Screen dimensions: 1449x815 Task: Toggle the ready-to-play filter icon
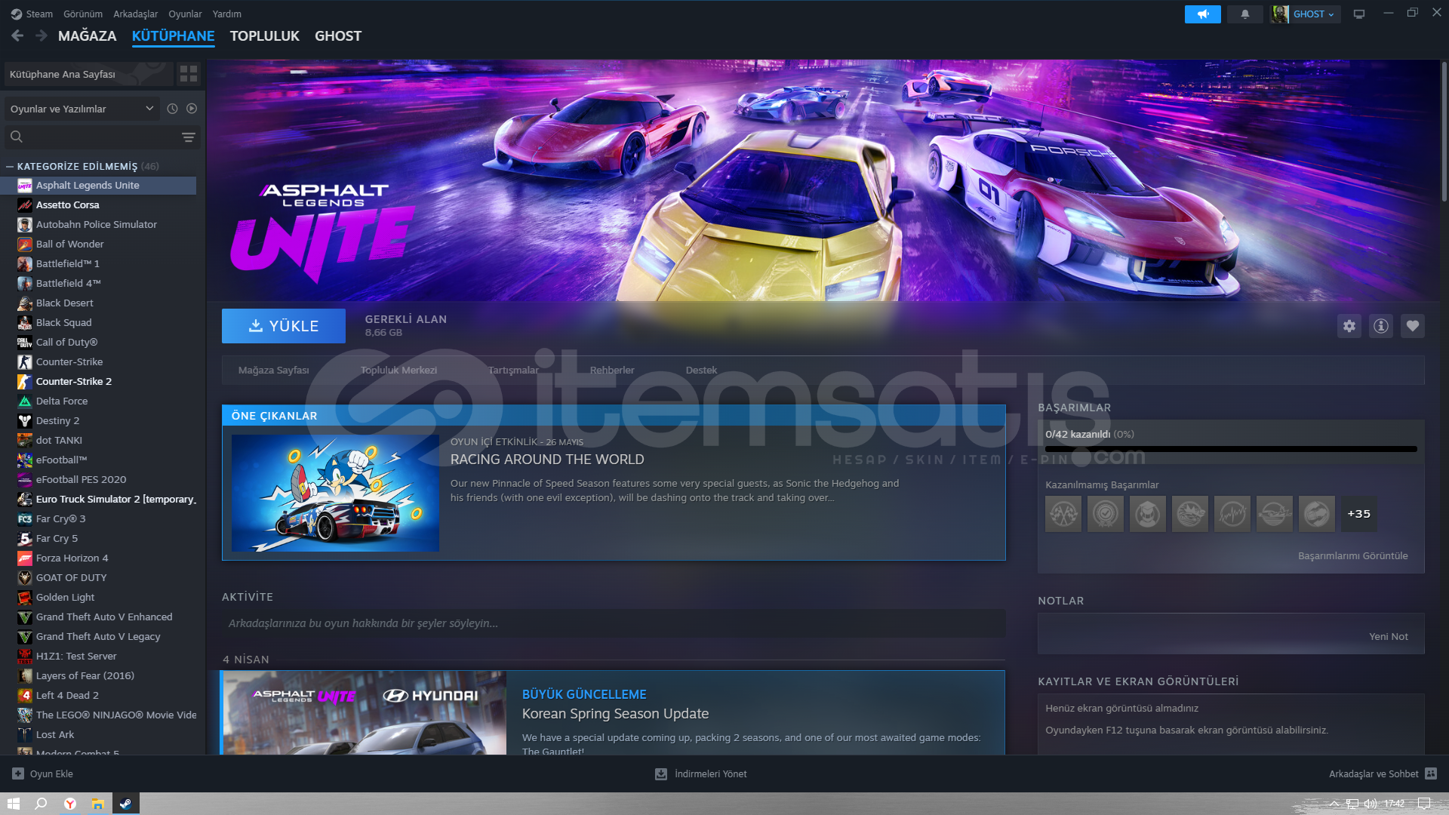tap(192, 109)
